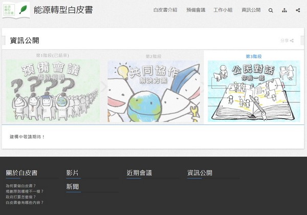Open footer link 為何要做白皮書？

[x=21, y=186]
